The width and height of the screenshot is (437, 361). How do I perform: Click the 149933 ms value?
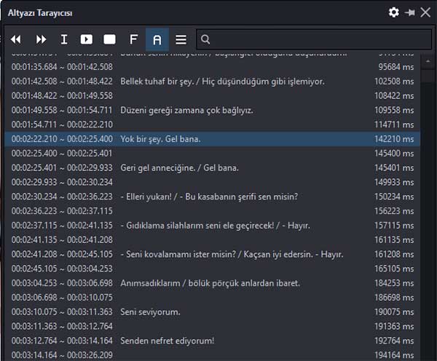point(394,182)
